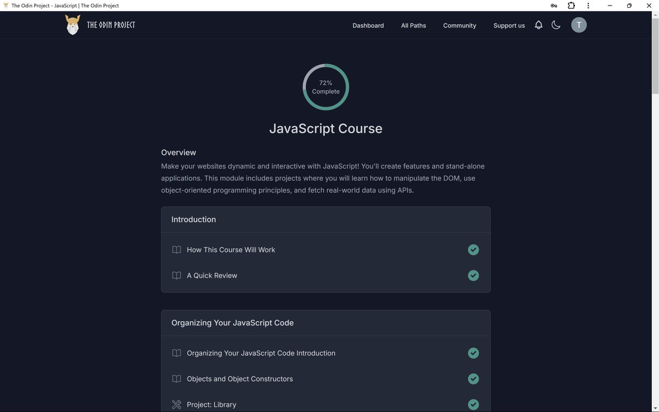Open the notifications bell
659x412 pixels.
(539, 25)
